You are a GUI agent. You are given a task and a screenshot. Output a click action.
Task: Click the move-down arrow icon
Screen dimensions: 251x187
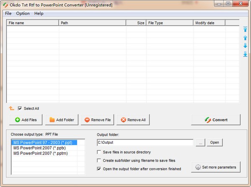coord(245,45)
